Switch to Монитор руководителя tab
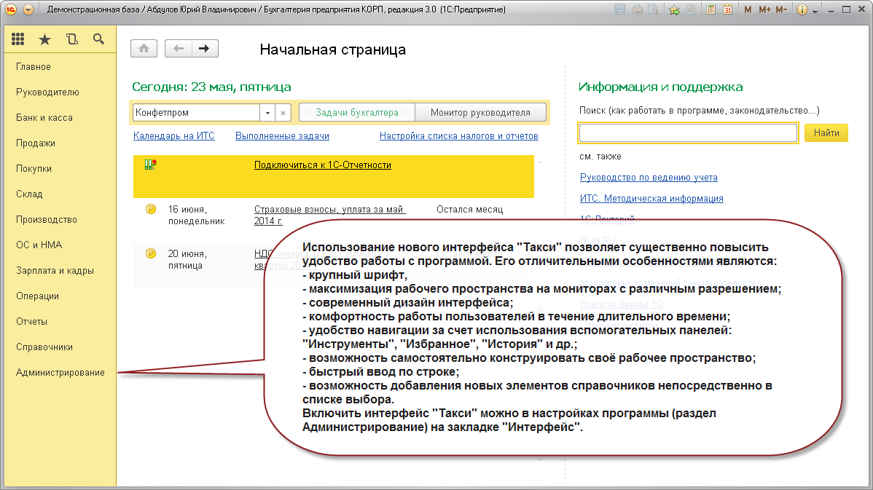Screen dimensions: 873x490 coord(480,113)
